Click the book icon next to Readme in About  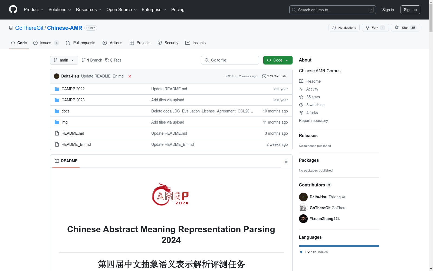[x=301, y=81]
